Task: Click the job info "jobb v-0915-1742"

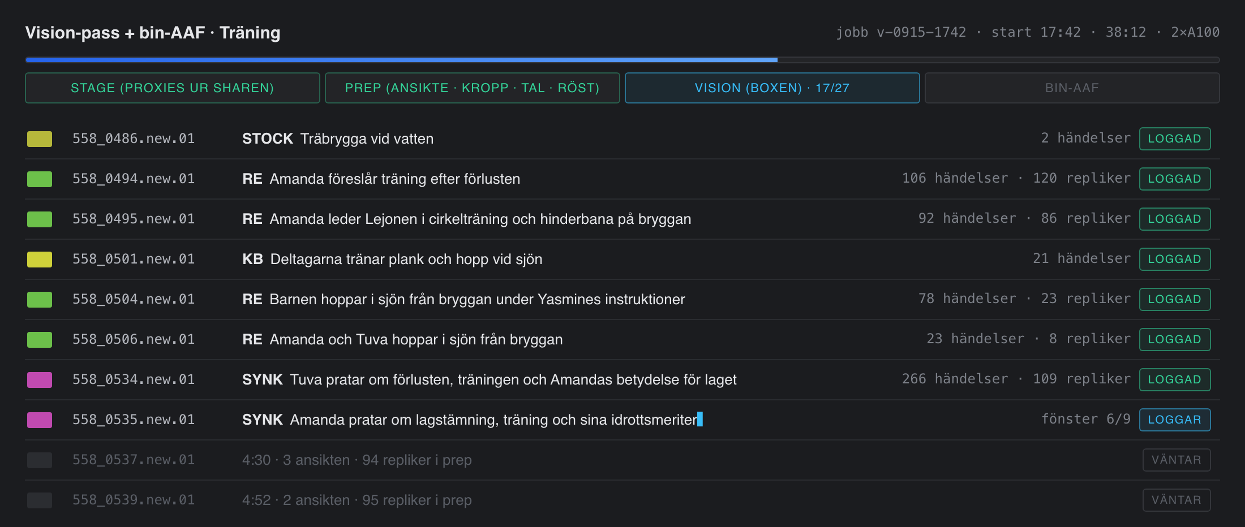Action: click(901, 32)
